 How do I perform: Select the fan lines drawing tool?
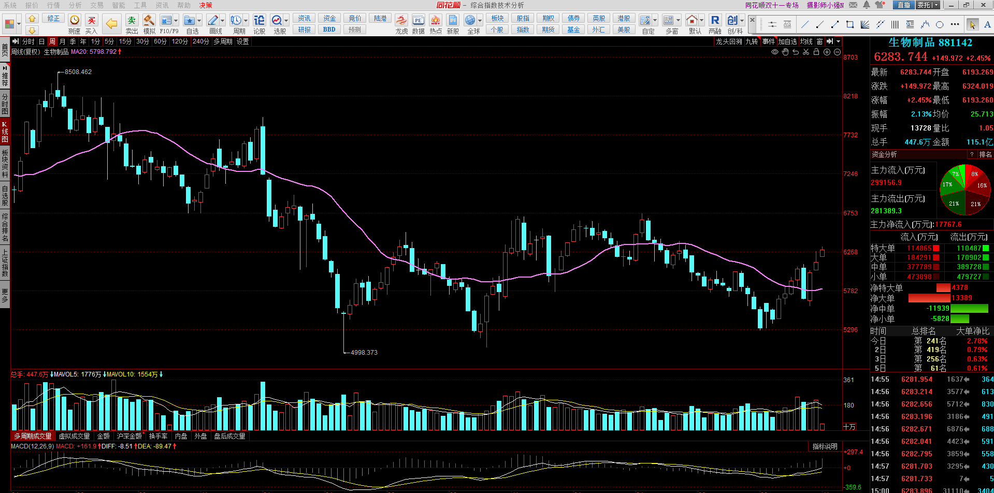[x=865, y=24]
